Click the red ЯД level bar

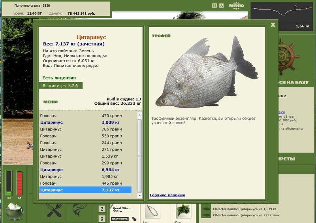point(19,183)
